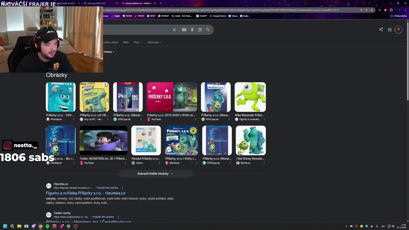The width and height of the screenshot is (409, 230).
Task: Clear the search box with the X icon
Action: (174, 30)
